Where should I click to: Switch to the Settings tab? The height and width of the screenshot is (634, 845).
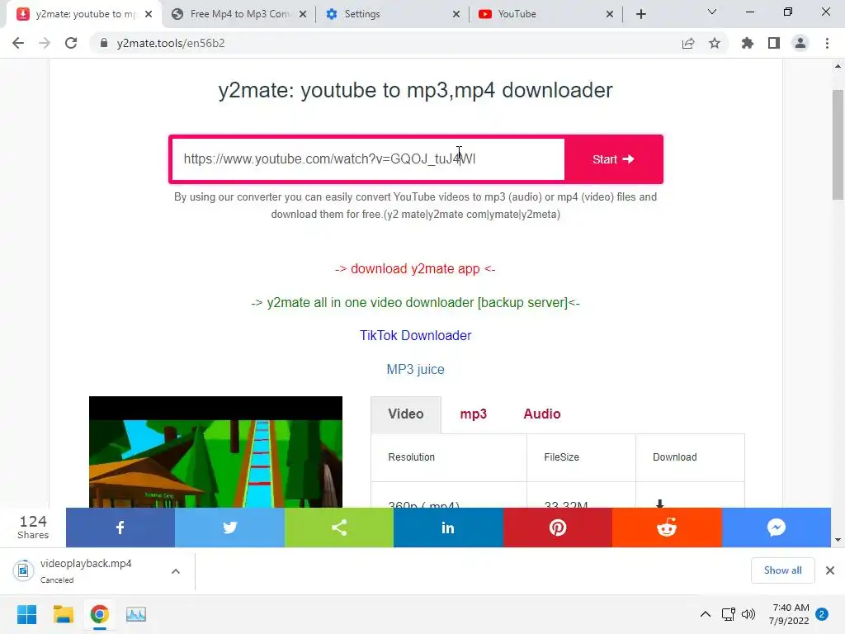[x=394, y=14]
